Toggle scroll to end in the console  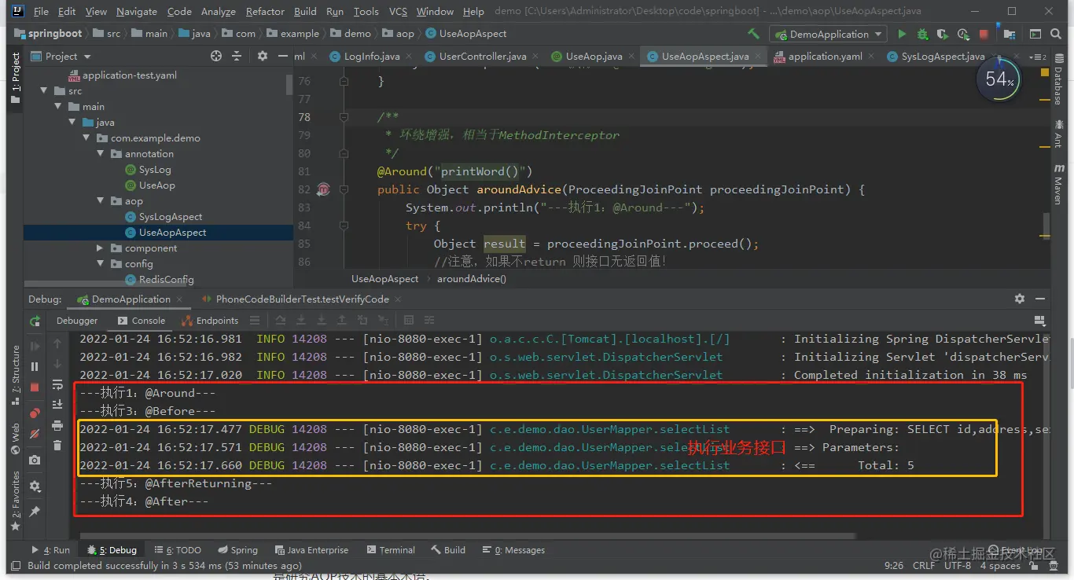(x=57, y=405)
